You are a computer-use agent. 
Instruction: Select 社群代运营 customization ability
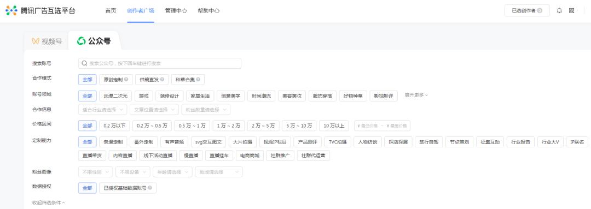[313, 155]
